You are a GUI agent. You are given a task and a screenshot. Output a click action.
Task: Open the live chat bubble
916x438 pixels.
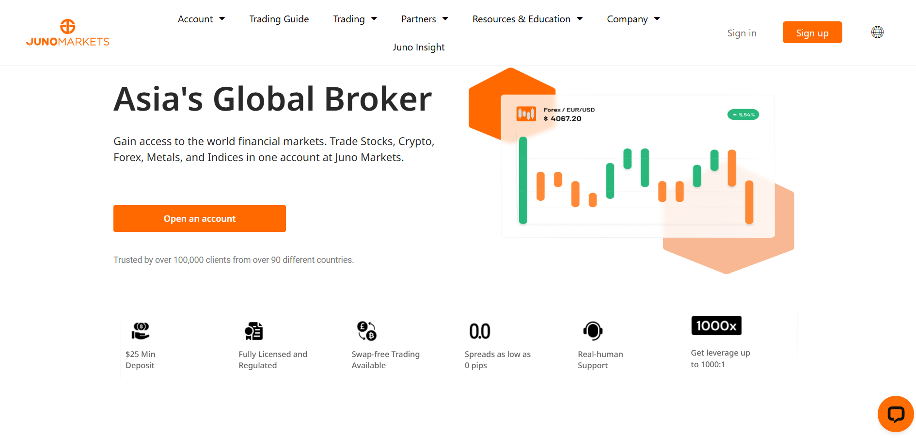(896, 414)
